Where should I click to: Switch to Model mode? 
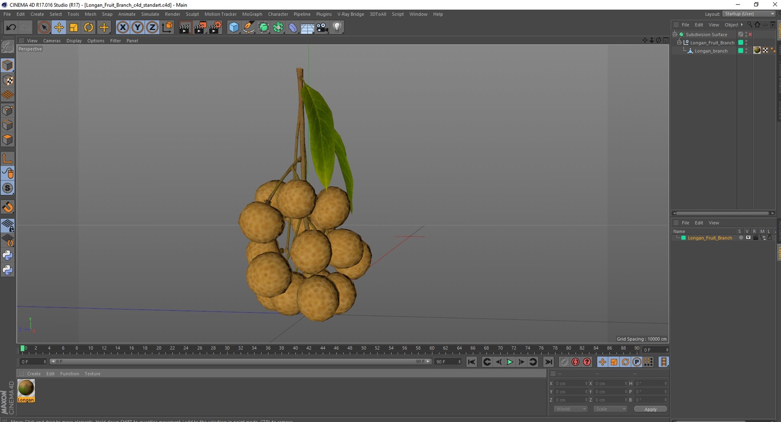click(x=8, y=65)
